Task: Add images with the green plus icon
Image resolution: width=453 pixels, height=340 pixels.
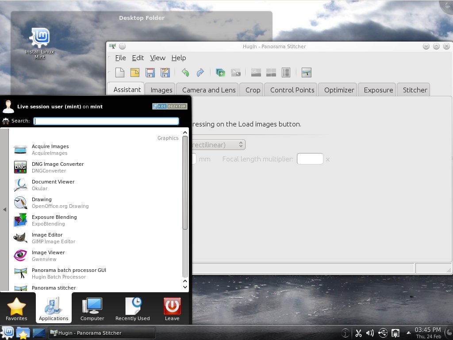Action: click(x=220, y=73)
